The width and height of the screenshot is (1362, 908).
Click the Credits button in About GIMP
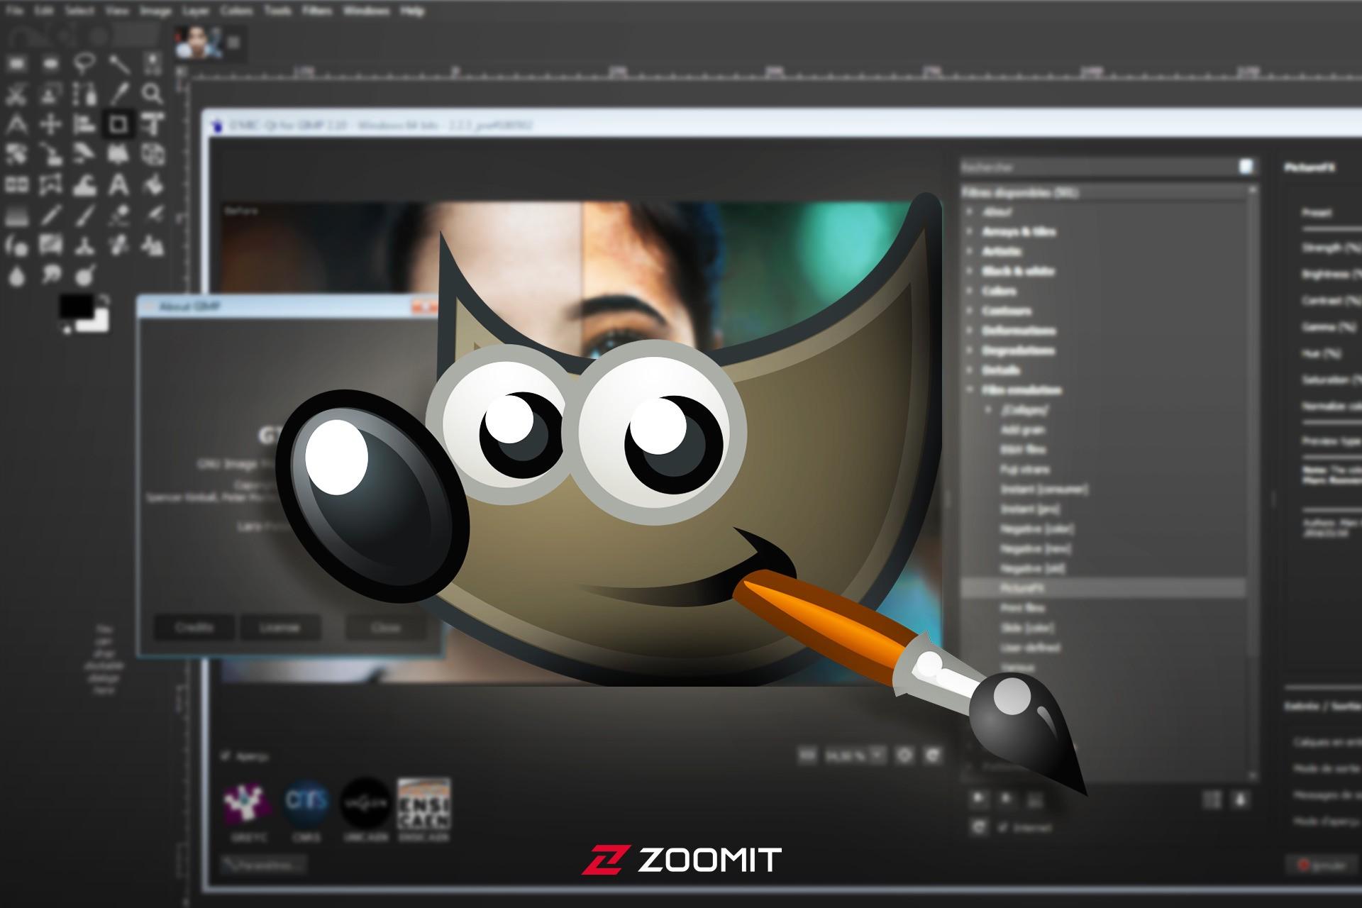[195, 627]
